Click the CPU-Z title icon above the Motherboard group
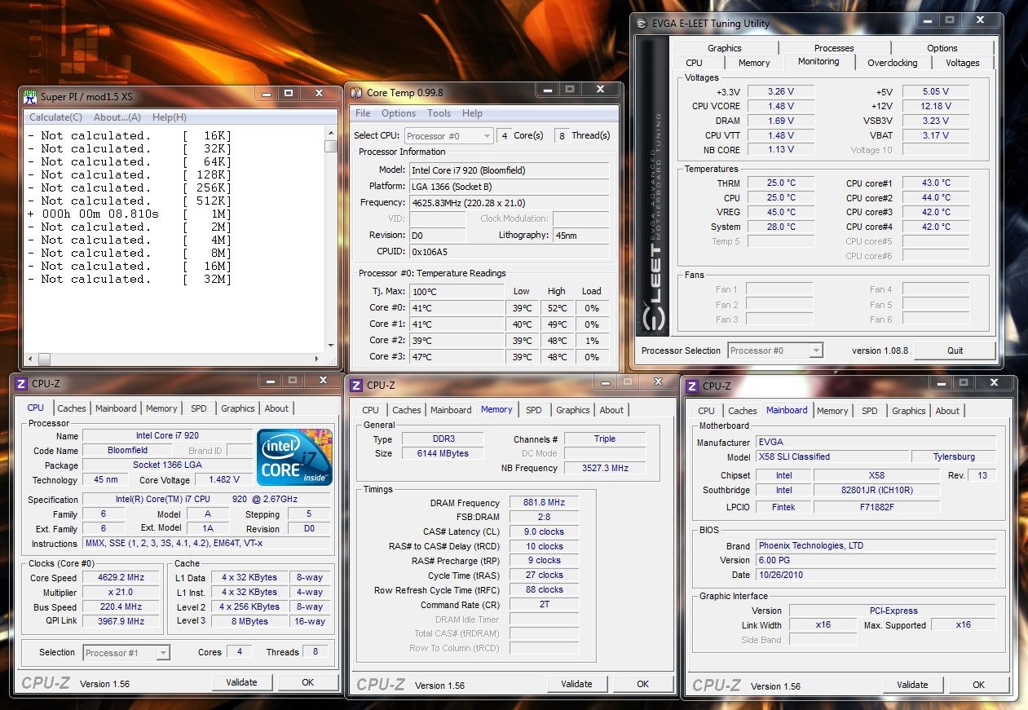 [692, 386]
